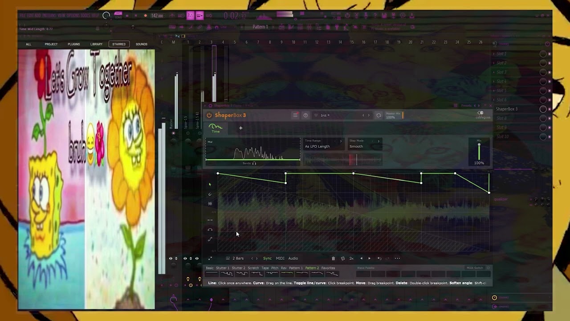This screenshot has width=570, height=321.
Task: Open the ShaperBox hamburger menu
Action: coord(295,115)
